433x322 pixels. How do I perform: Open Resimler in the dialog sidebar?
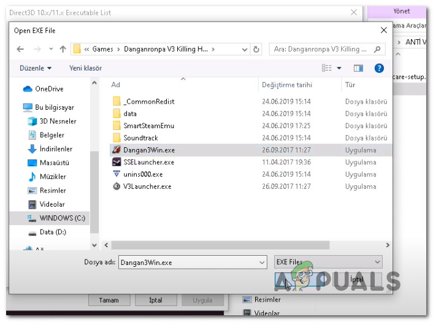coord(47,191)
